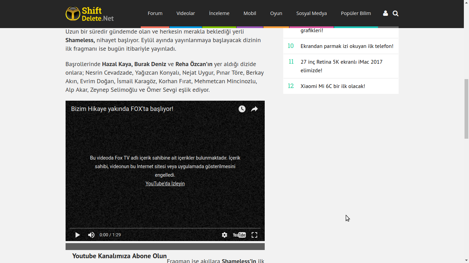Click the Youtube Kanalımıza Abone Olun heading
469x263 pixels.
pyautogui.click(x=119, y=256)
